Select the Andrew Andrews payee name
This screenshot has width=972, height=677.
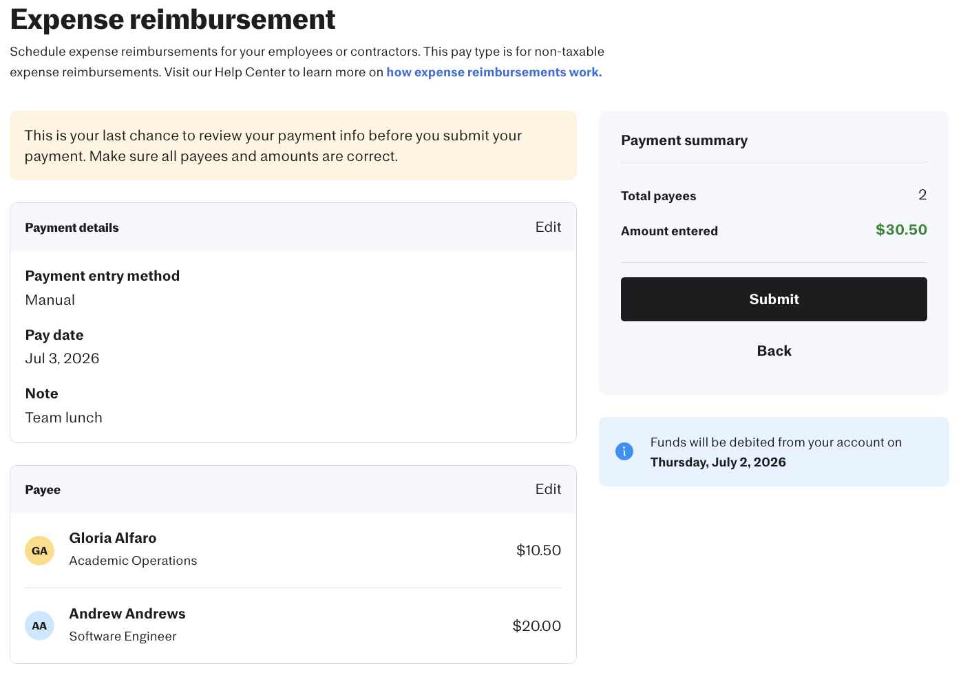pyautogui.click(x=127, y=614)
